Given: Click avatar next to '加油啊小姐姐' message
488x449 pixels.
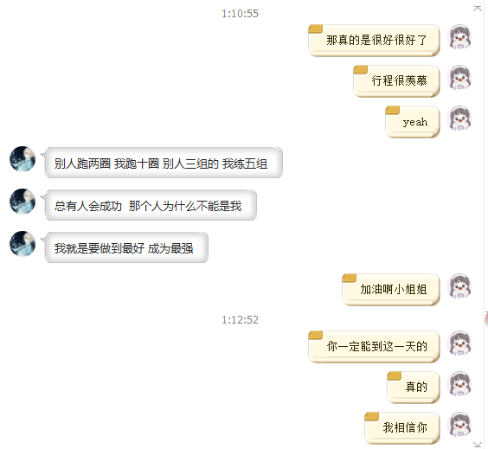Looking at the screenshot, I should click(459, 286).
